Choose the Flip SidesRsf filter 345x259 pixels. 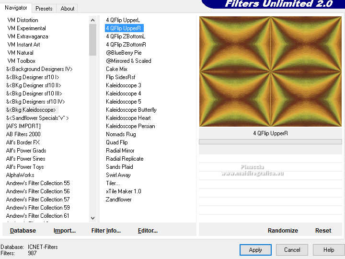(x=121, y=77)
